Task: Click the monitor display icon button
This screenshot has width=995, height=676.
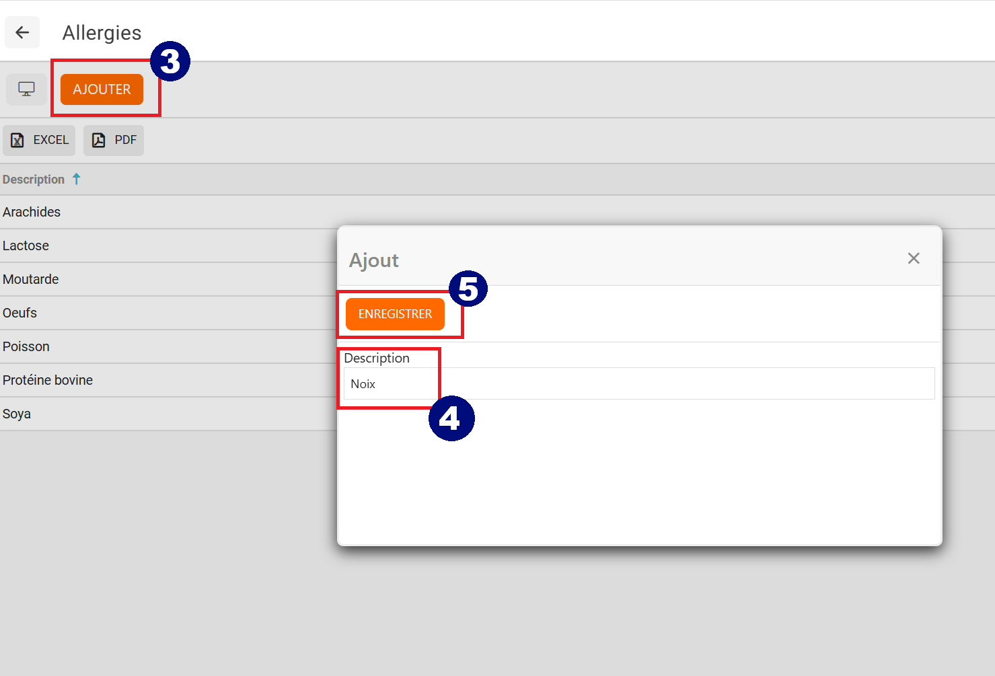Action: click(26, 89)
